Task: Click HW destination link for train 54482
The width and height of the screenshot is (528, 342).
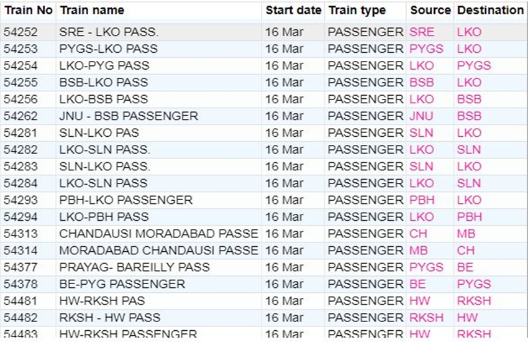Action: pyautogui.click(x=467, y=317)
